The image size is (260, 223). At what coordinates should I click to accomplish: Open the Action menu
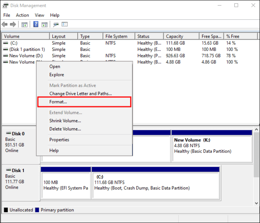[22, 15]
